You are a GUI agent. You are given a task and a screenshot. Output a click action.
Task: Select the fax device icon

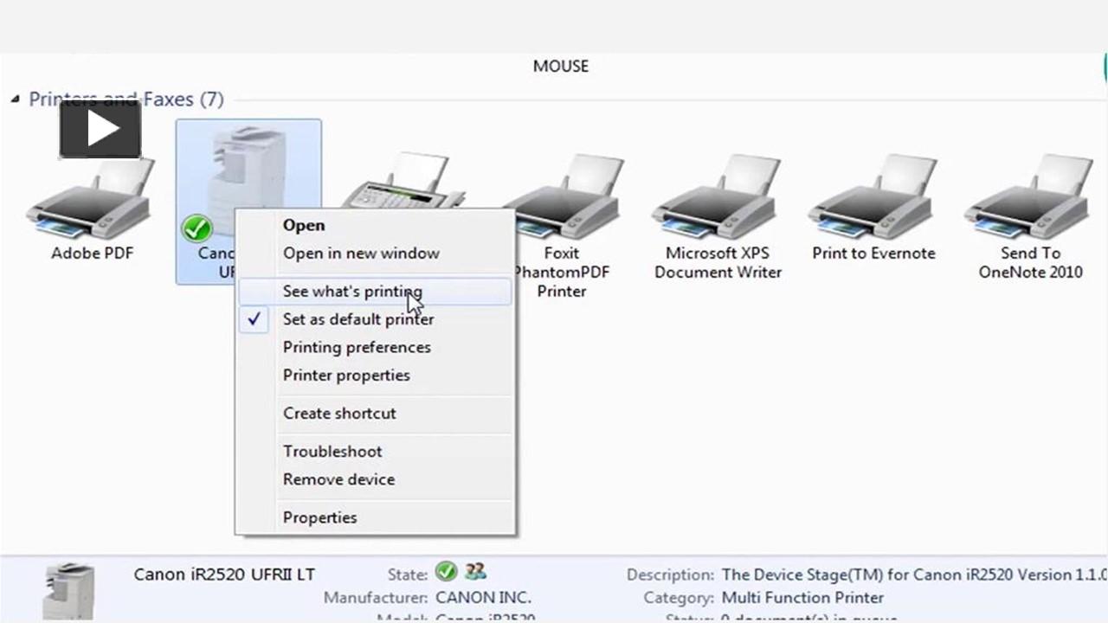coord(405,186)
